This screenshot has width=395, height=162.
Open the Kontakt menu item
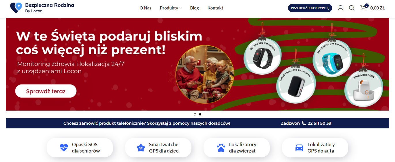click(215, 8)
